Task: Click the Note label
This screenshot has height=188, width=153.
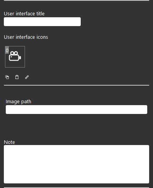Action: (9, 142)
